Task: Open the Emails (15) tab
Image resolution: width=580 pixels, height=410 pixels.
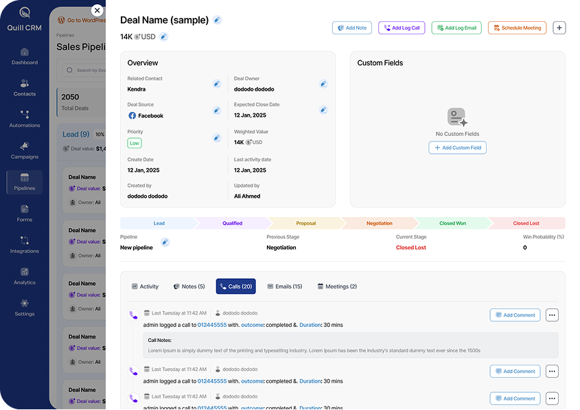Action: (284, 286)
